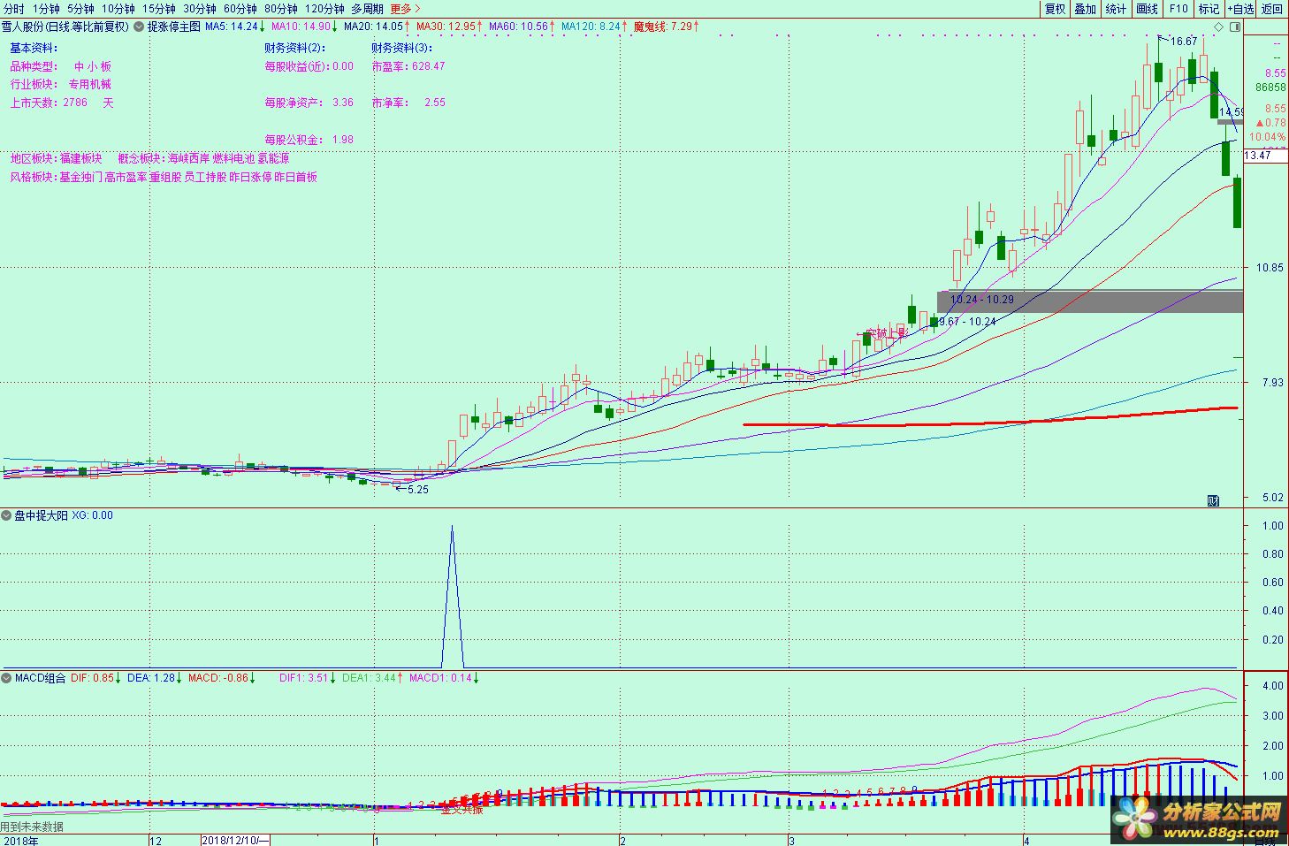This screenshot has width=1289, height=846.
Task: Click the 金叉共振 signal label
Action: coord(462,809)
